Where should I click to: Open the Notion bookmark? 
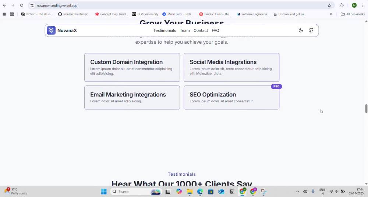point(37,14)
